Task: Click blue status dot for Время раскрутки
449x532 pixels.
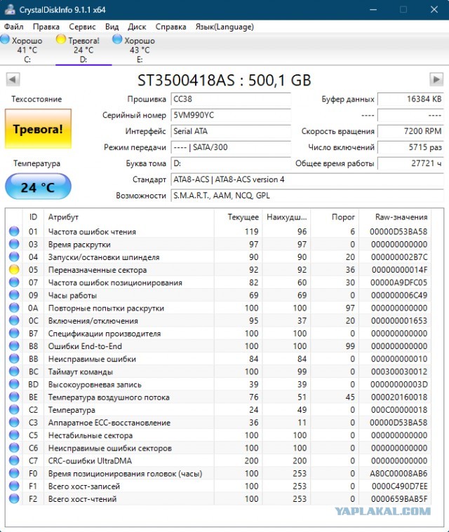Action: pos(14,245)
